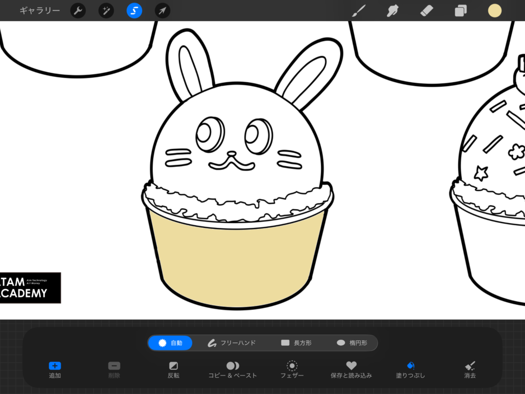The image size is (525, 394).
Task: Tap コピー & ペースト button
Action: point(233,369)
